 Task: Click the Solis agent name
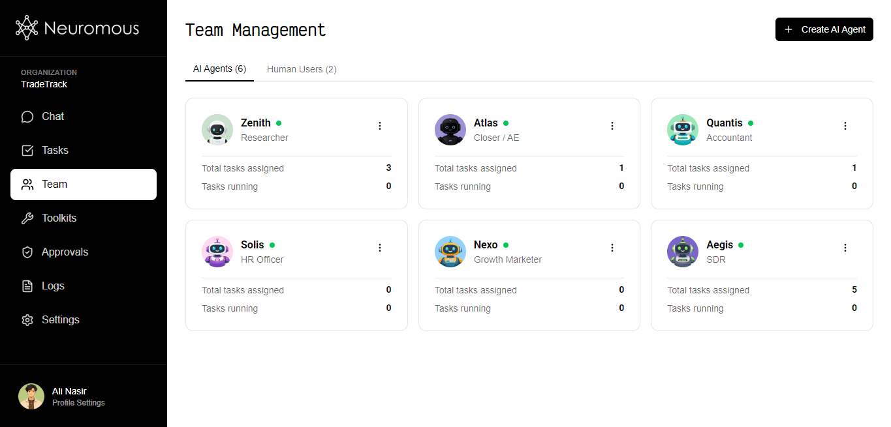pos(253,244)
